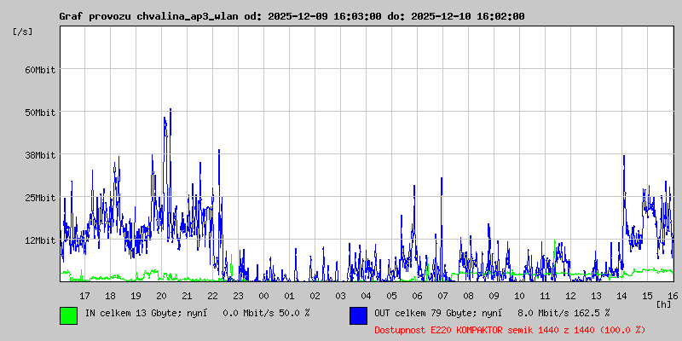Screen dimensions: 682x341
Task: Click hour 11 on the time axis
Action: [545, 295]
